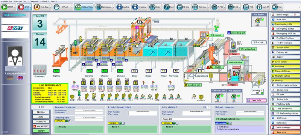Expand the STOP button dropdown arrow
The image size is (301, 135).
pos(30,7)
